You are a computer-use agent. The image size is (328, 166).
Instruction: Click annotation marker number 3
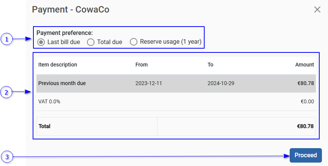click(x=6, y=156)
